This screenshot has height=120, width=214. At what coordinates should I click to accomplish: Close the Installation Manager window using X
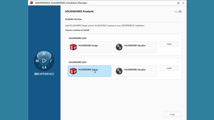(x=183, y=3)
